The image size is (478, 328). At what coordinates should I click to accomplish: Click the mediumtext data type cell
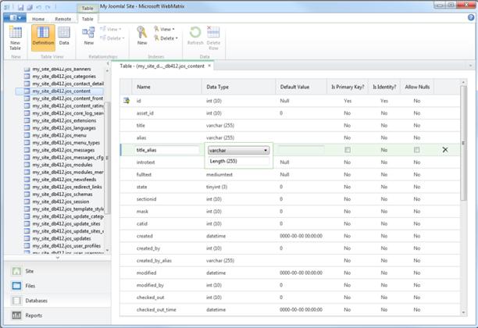219,174
